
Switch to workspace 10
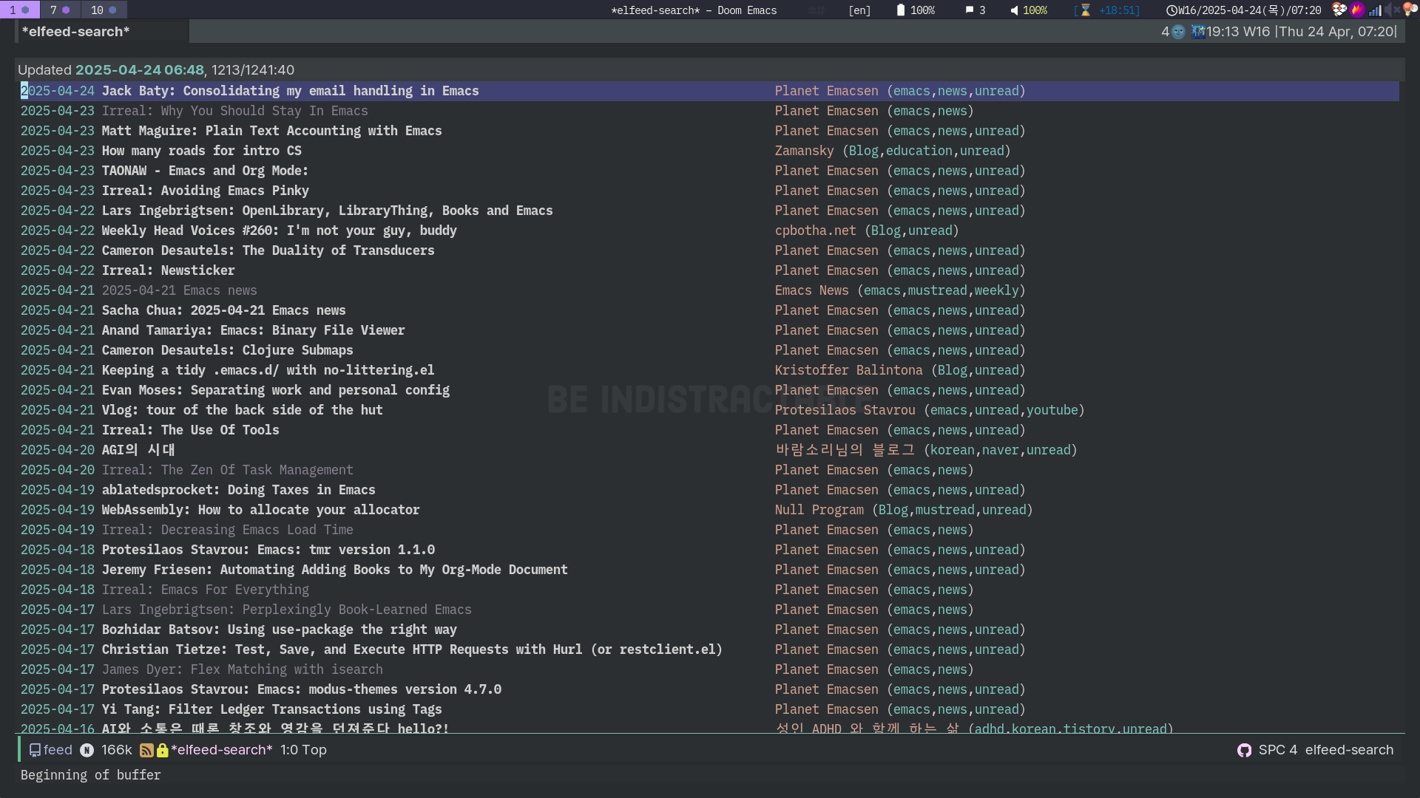point(104,10)
